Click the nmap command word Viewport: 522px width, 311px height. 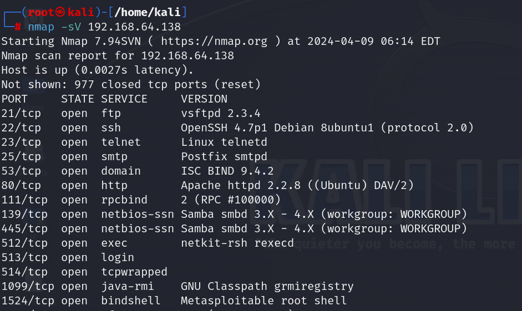tap(41, 27)
